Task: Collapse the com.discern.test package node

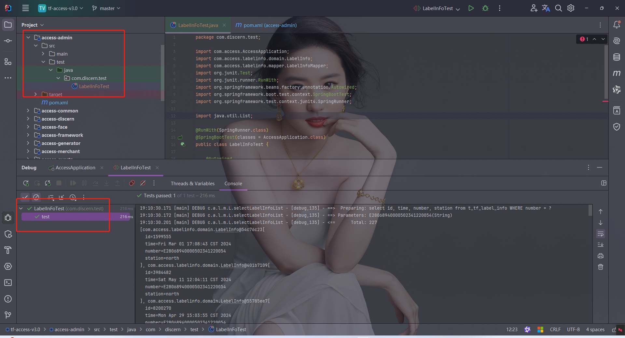Action: 58,78
